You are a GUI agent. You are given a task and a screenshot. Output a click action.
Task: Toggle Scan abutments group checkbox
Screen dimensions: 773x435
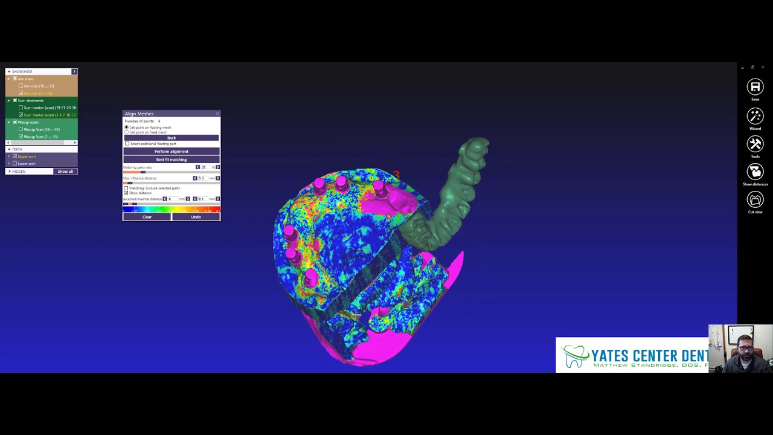(14, 100)
